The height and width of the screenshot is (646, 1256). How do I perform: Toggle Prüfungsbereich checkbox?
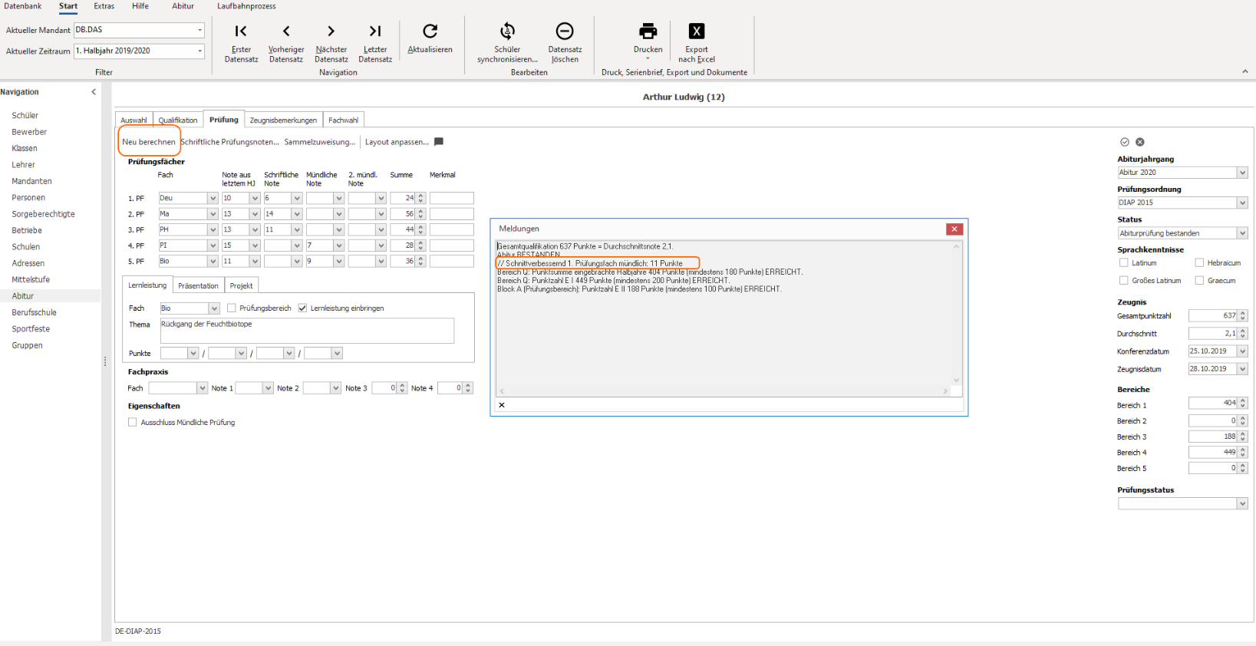(x=232, y=308)
